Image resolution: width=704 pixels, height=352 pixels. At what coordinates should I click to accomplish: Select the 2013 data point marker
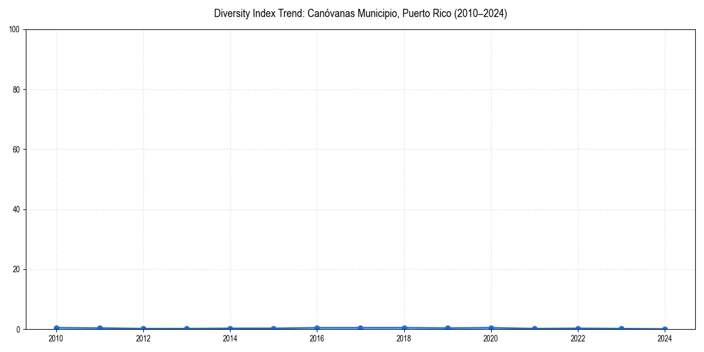[x=187, y=327]
